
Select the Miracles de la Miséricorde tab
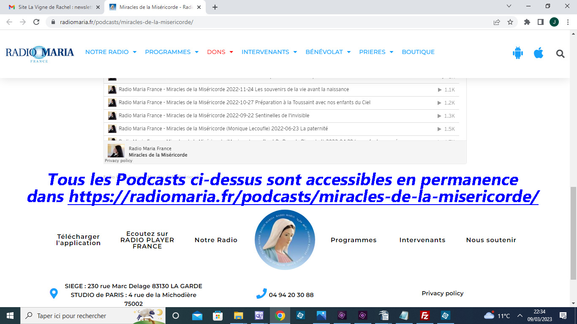point(155,7)
